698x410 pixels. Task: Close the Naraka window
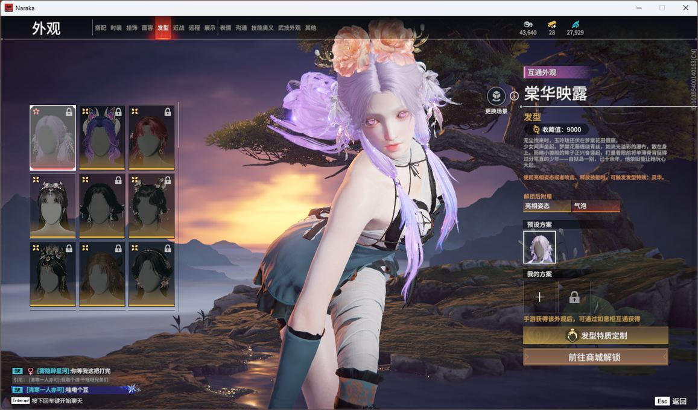(x=685, y=8)
